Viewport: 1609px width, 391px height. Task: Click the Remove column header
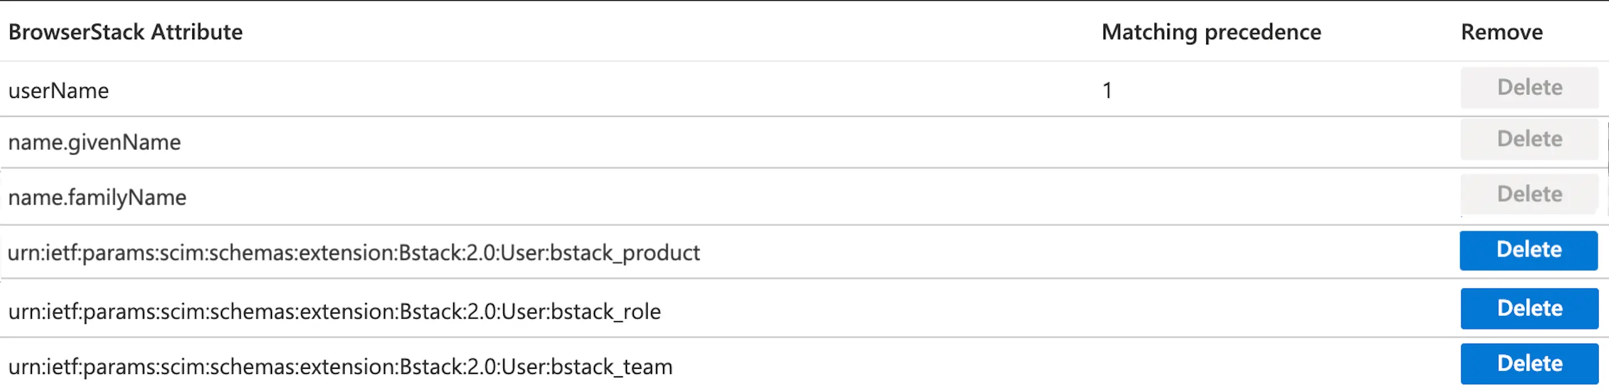[1501, 32]
